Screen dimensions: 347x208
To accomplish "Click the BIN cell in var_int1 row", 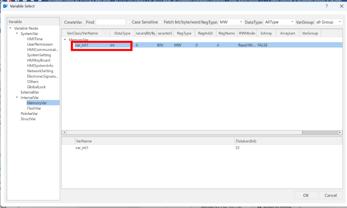I will pyautogui.click(x=160, y=45).
